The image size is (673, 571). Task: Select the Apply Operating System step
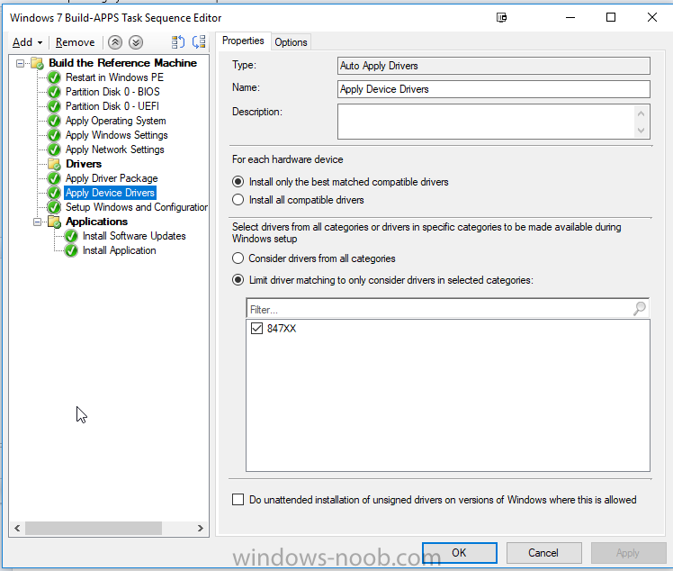click(x=115, y=121)
